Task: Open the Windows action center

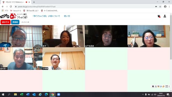Action: (168, 95)
